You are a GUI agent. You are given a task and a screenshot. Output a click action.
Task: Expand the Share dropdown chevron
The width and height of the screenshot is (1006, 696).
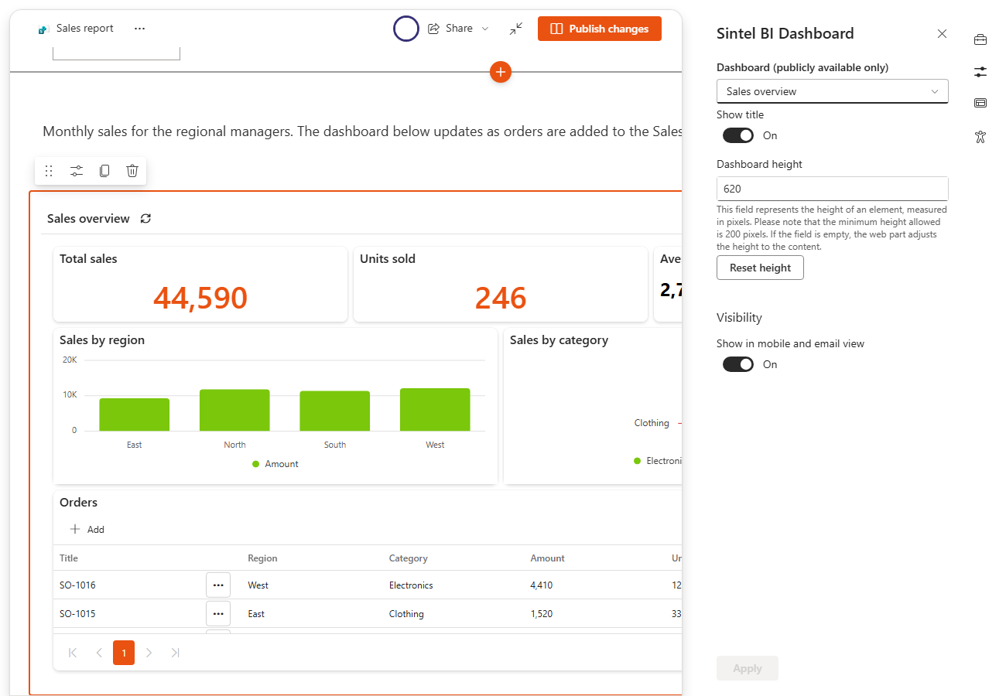click(485, 29)
